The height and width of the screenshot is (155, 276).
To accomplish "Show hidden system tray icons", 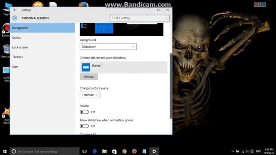I will click(233, 151).
